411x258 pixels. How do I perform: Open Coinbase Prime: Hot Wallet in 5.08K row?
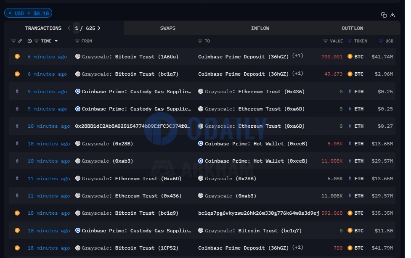pos(256,144)
